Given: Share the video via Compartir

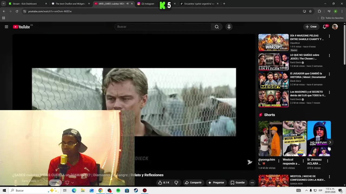Looking at the screenshot, I should [193, 183].
